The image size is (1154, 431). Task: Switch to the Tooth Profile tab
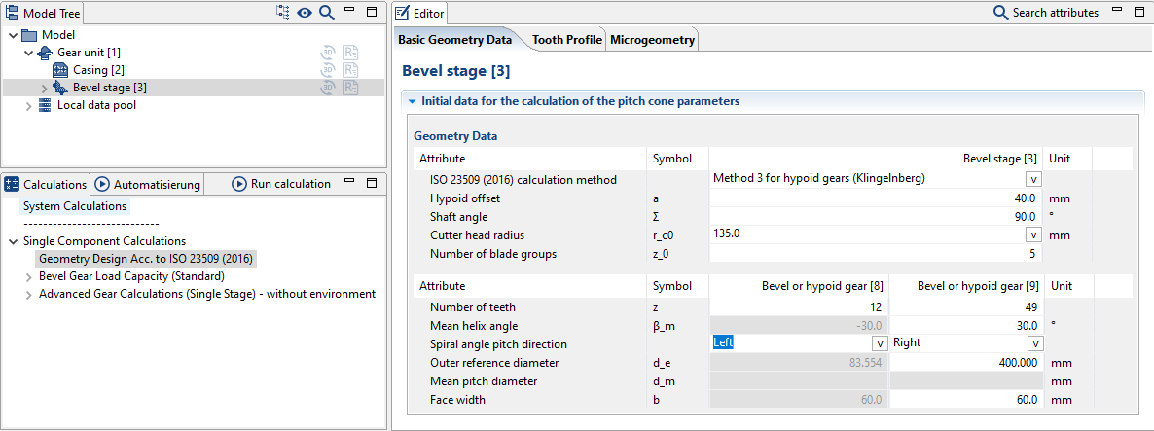point(566,40)
